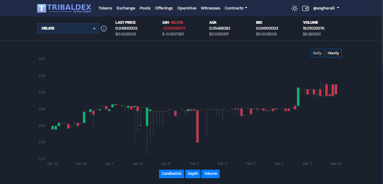383x184 pixels.
Task: Click the Jan 16 x-axis label
Action: coord(138,164)
